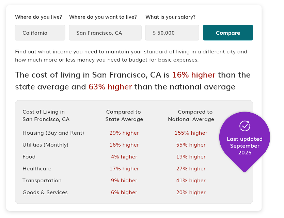Select the Goods & Services row
Screen dimensions: 284x218
click(45, 192)
